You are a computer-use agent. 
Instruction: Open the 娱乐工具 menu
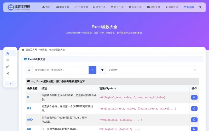(x=153, y=7)
